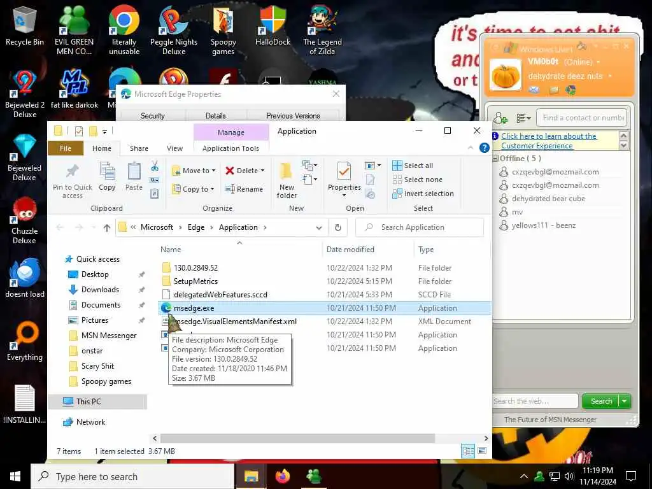Open Customize Quick Access Toolbar dropdown
Image resolution: width=652 pixels, height=489 pixels.
[x=105, y=131]
